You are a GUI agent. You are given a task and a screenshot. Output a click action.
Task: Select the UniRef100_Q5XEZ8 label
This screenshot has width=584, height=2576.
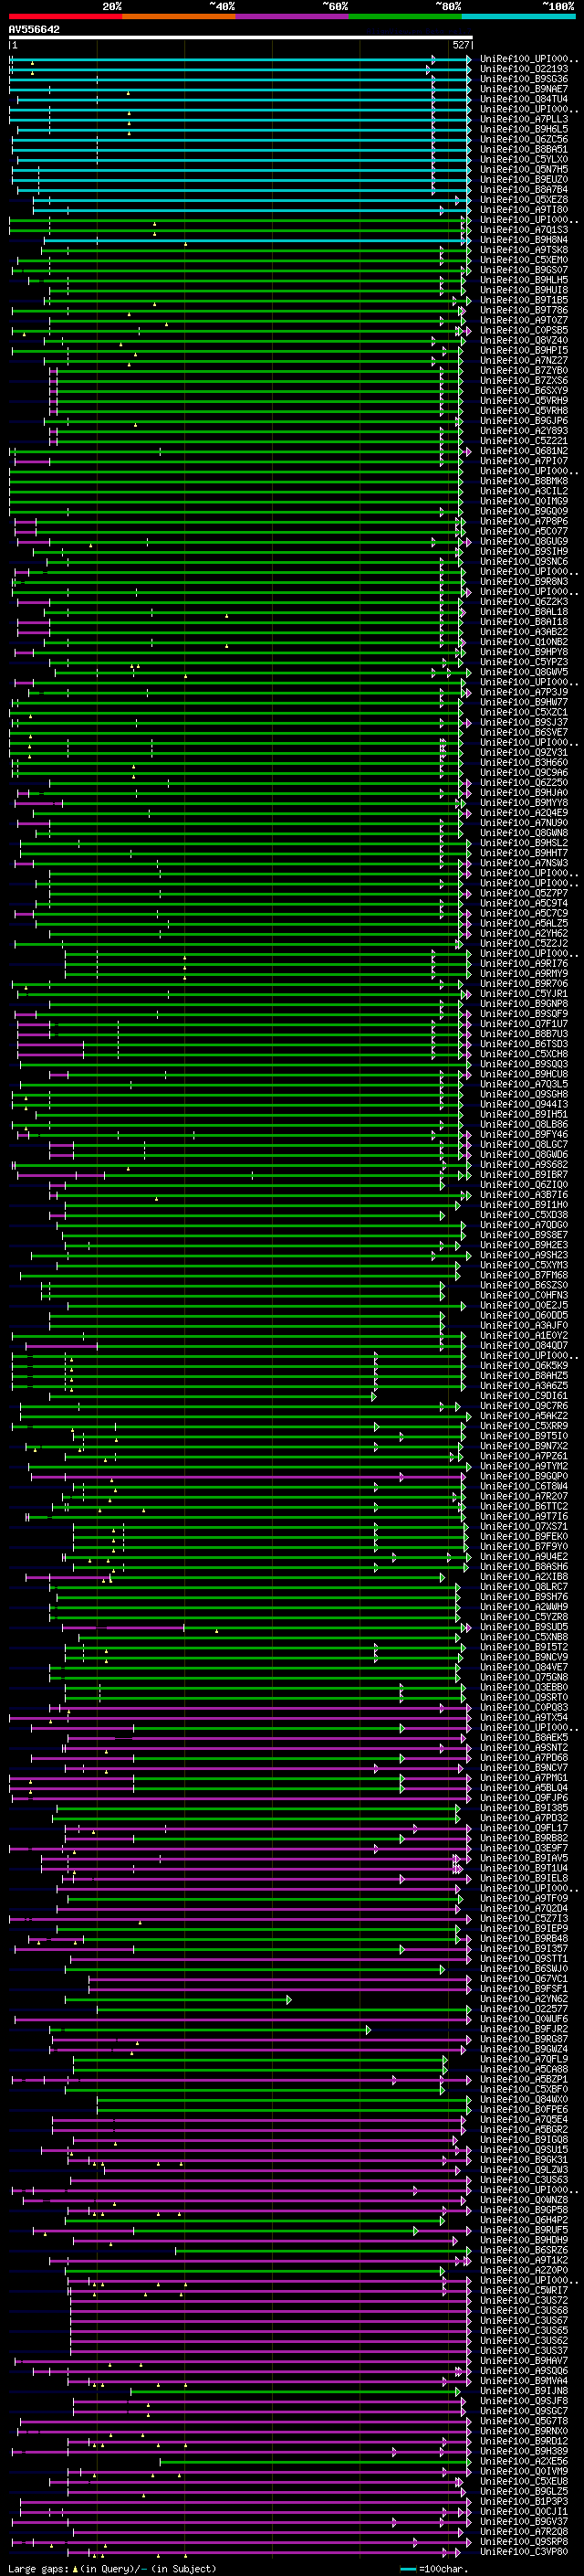pos(524,199)
